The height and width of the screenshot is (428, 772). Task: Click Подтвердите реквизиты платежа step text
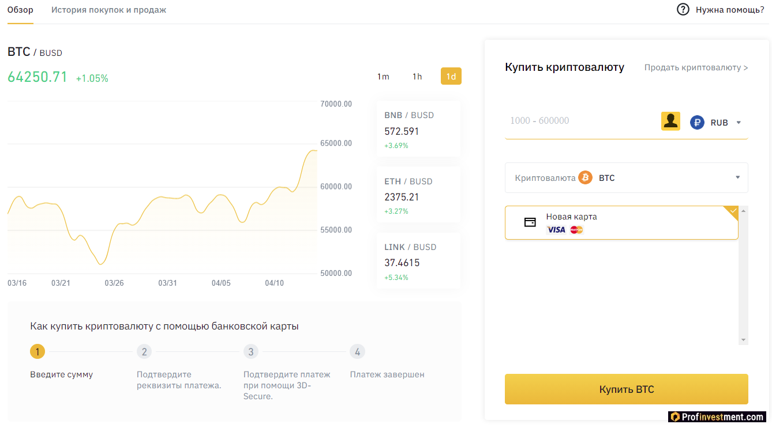[179, 380]
